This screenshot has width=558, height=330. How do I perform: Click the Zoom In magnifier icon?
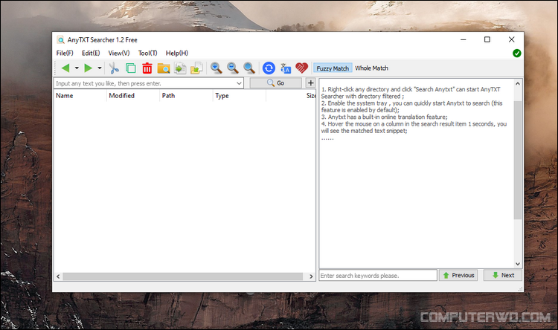216,68
